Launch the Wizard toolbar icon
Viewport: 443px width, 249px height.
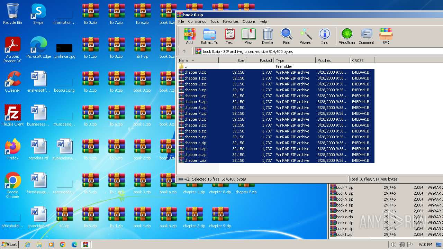click(306, 36)
